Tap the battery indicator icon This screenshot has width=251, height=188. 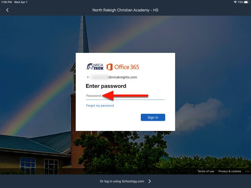247,2
